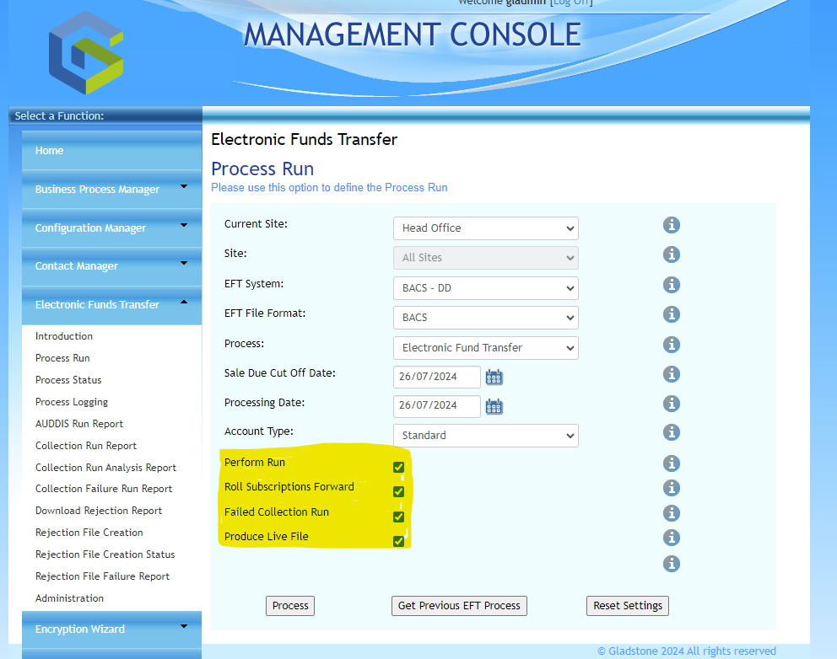Image resolution: width=837 pixels, height=659 pixels.
Task: Open info for Sale Due Cut Off Date
Action: tap(672, 374)
